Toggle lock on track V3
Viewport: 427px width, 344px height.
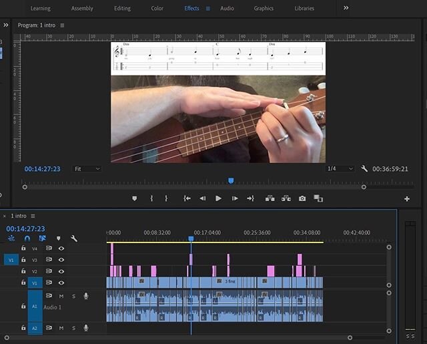(x=23, y=259)
